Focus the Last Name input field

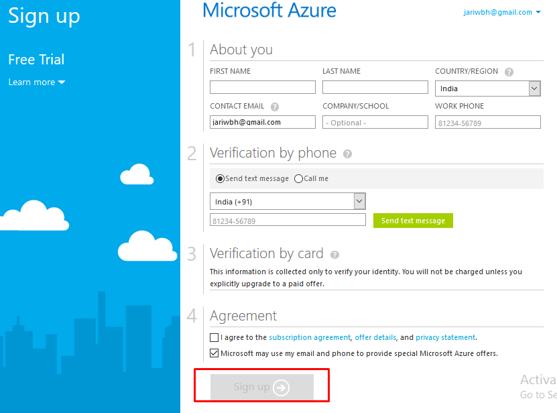[375, 87]
